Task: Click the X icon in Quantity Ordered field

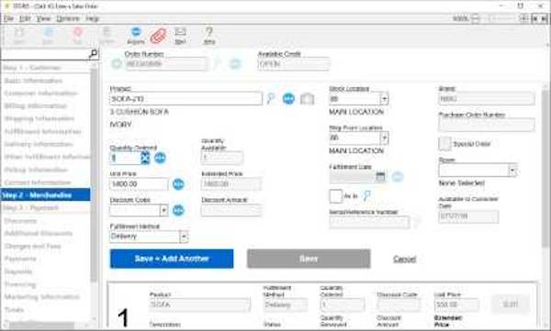Action: 145,158
